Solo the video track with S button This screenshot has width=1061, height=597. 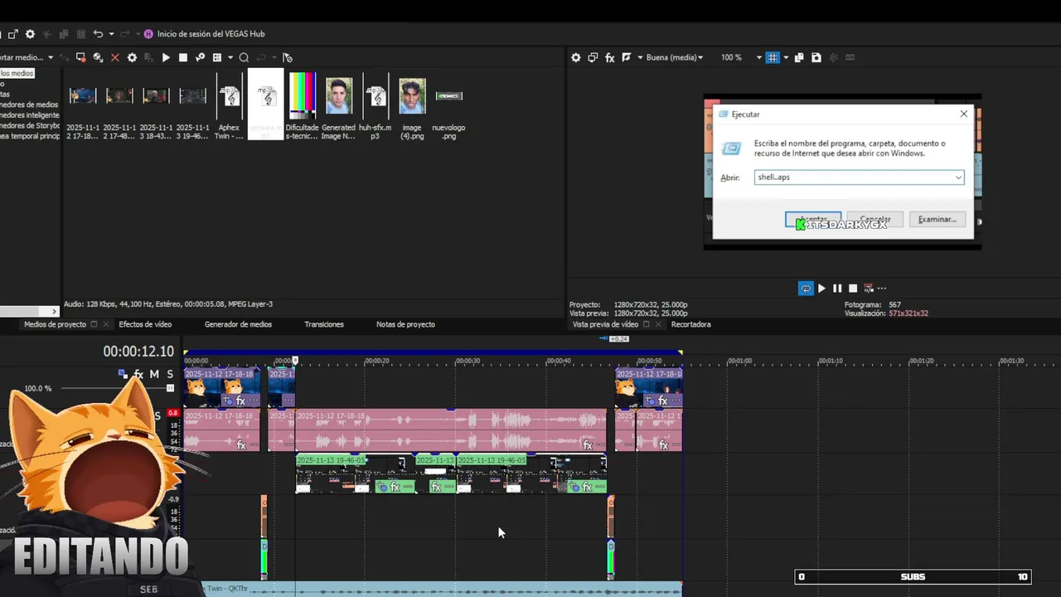point(170,375)
